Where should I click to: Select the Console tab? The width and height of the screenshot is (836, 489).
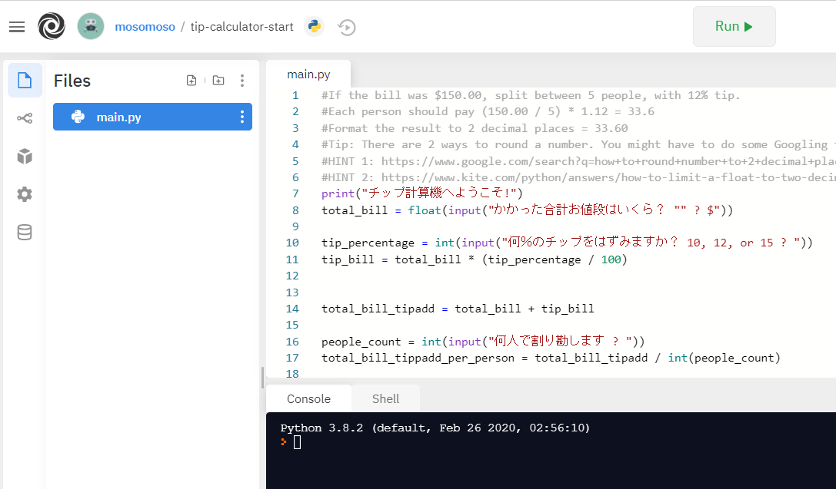pyautogui.click(x=308, y=398)
